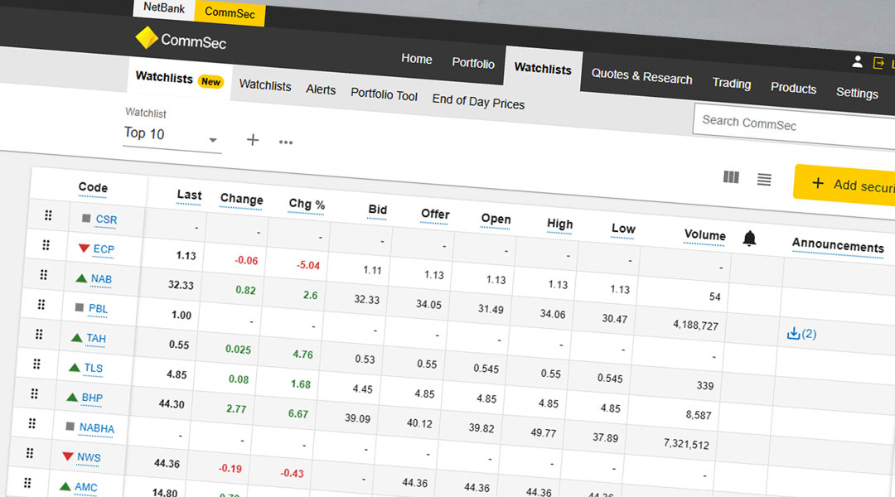This screenshot has height=497, width=895.
Task: Open watchlist more options ellipsis
Action: click(285, 142)
